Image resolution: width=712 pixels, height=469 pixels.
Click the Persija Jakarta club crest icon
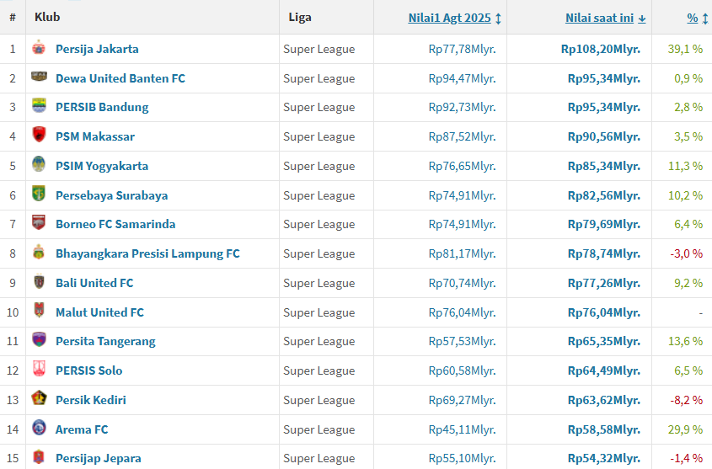[x=39, y=49]
